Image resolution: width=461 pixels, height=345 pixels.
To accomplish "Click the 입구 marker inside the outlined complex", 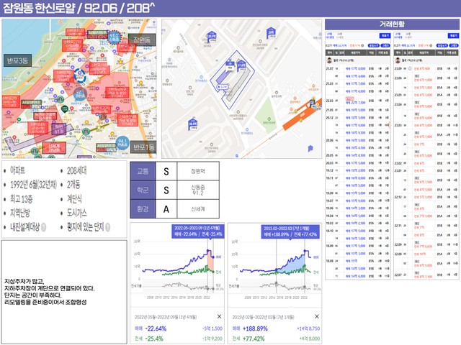I will (x=223, y=87).
